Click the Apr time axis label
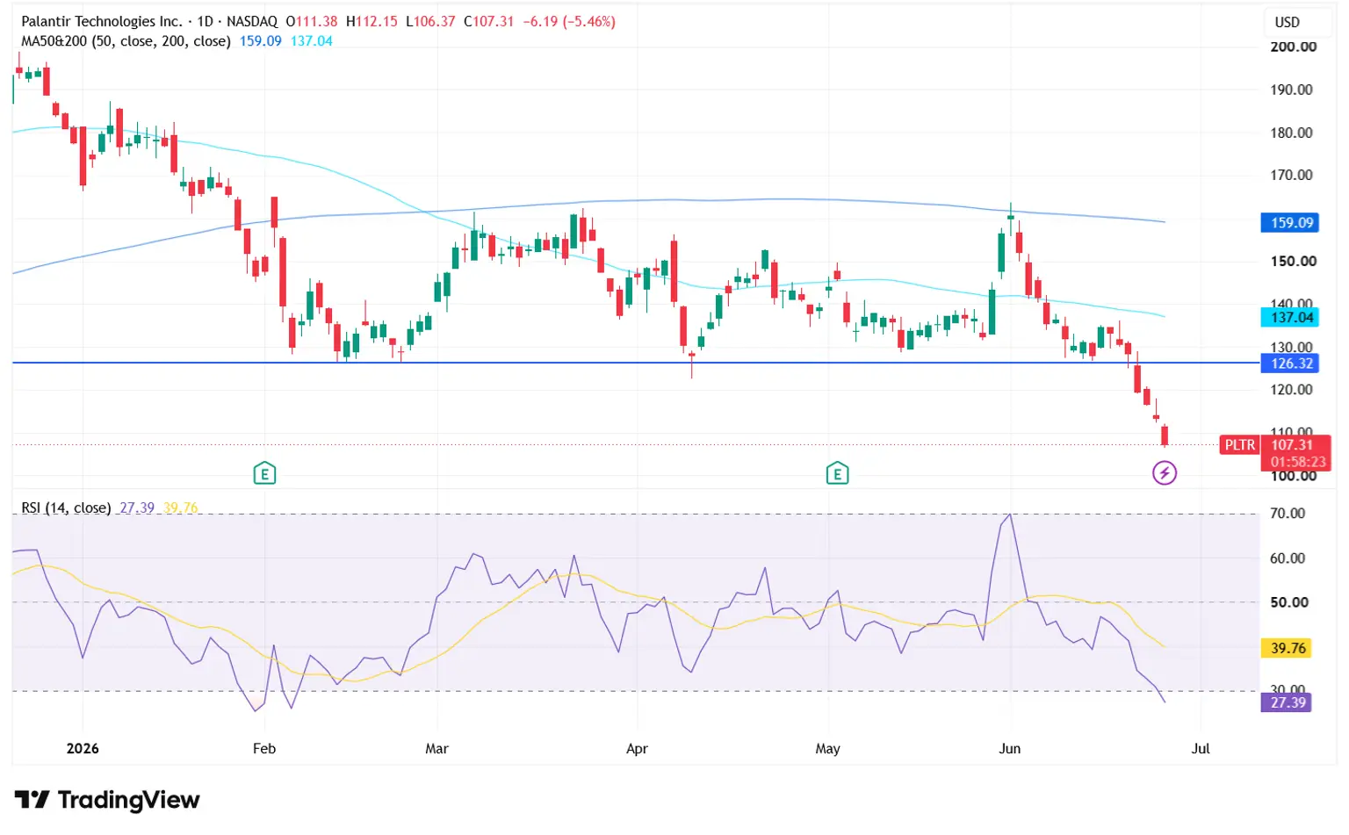 click(637, 749)
